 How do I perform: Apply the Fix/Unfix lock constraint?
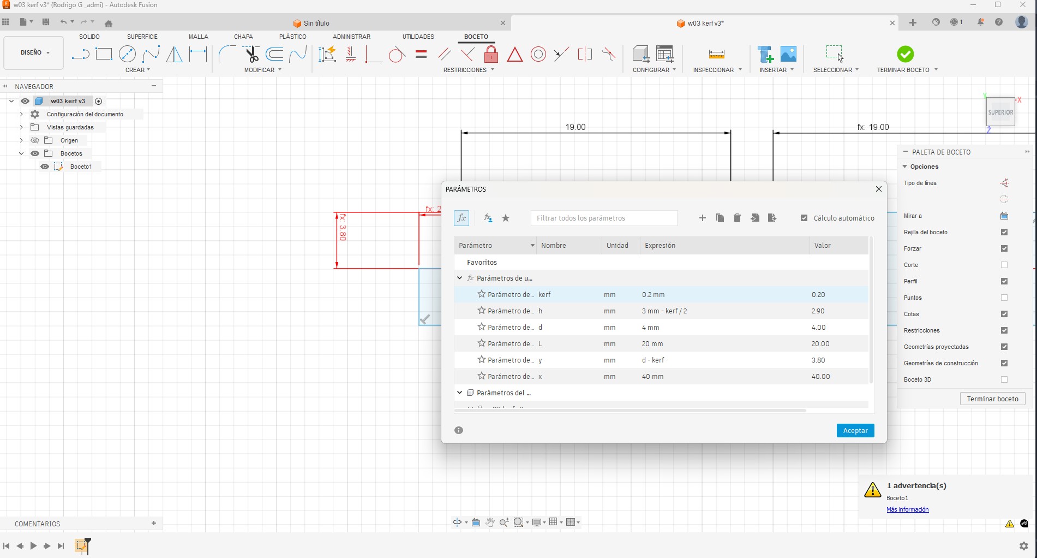coord(491,54)
